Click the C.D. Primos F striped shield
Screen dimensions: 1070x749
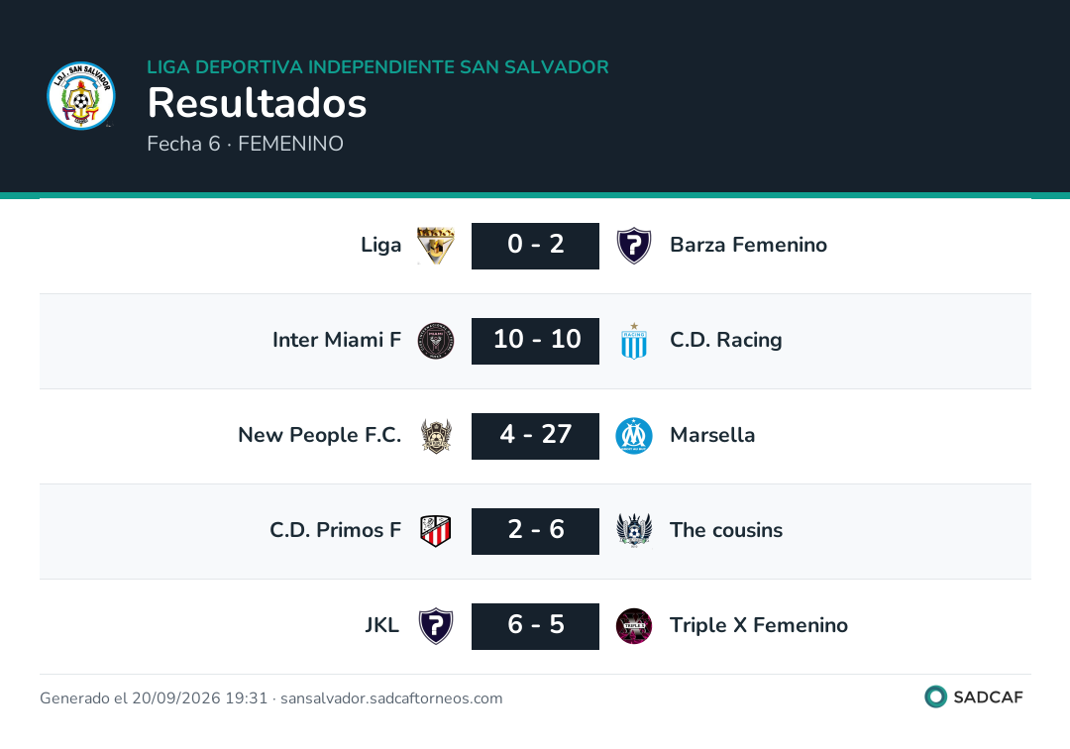pyautogui.click(x=435, y=531)
